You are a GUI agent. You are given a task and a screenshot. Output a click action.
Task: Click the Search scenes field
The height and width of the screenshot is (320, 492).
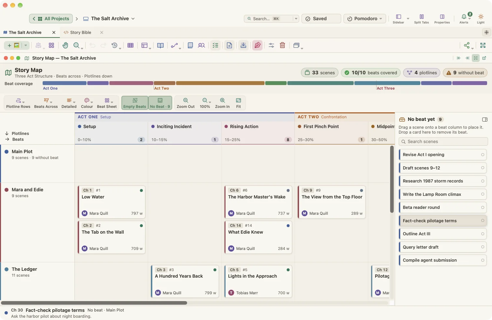point(443,141)
